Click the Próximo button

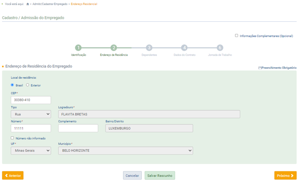click(285, 176)
